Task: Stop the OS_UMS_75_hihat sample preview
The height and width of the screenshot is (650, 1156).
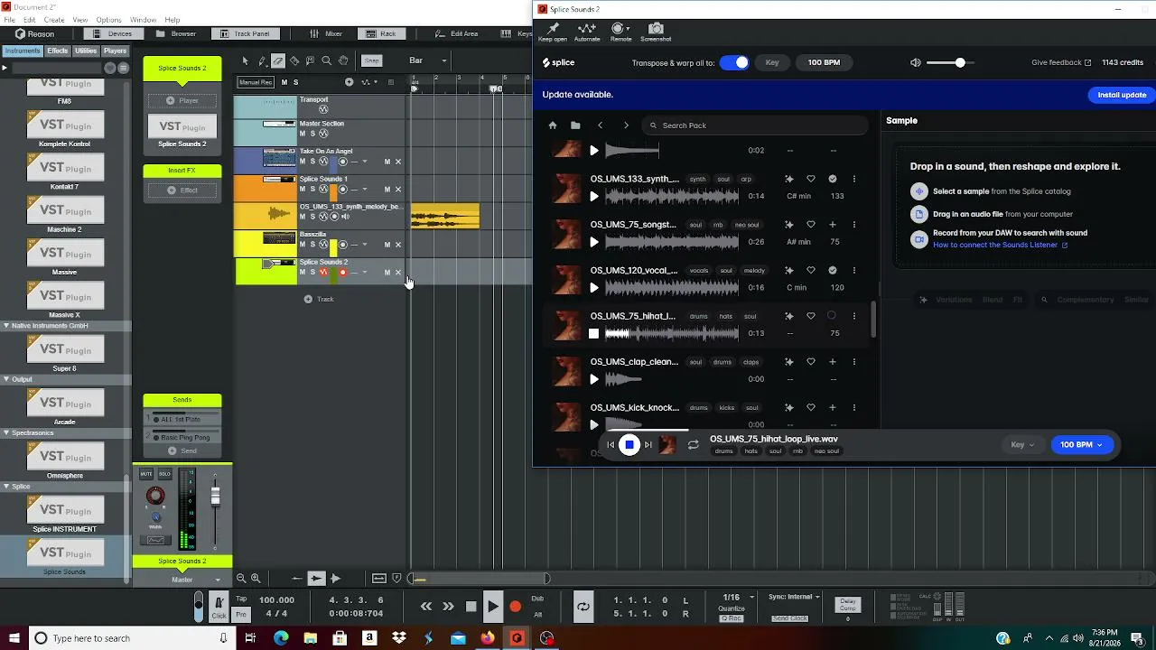Action: pos(593,333)
